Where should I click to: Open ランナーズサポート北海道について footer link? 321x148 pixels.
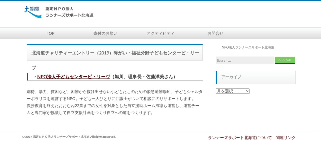[x=240, y=137]
